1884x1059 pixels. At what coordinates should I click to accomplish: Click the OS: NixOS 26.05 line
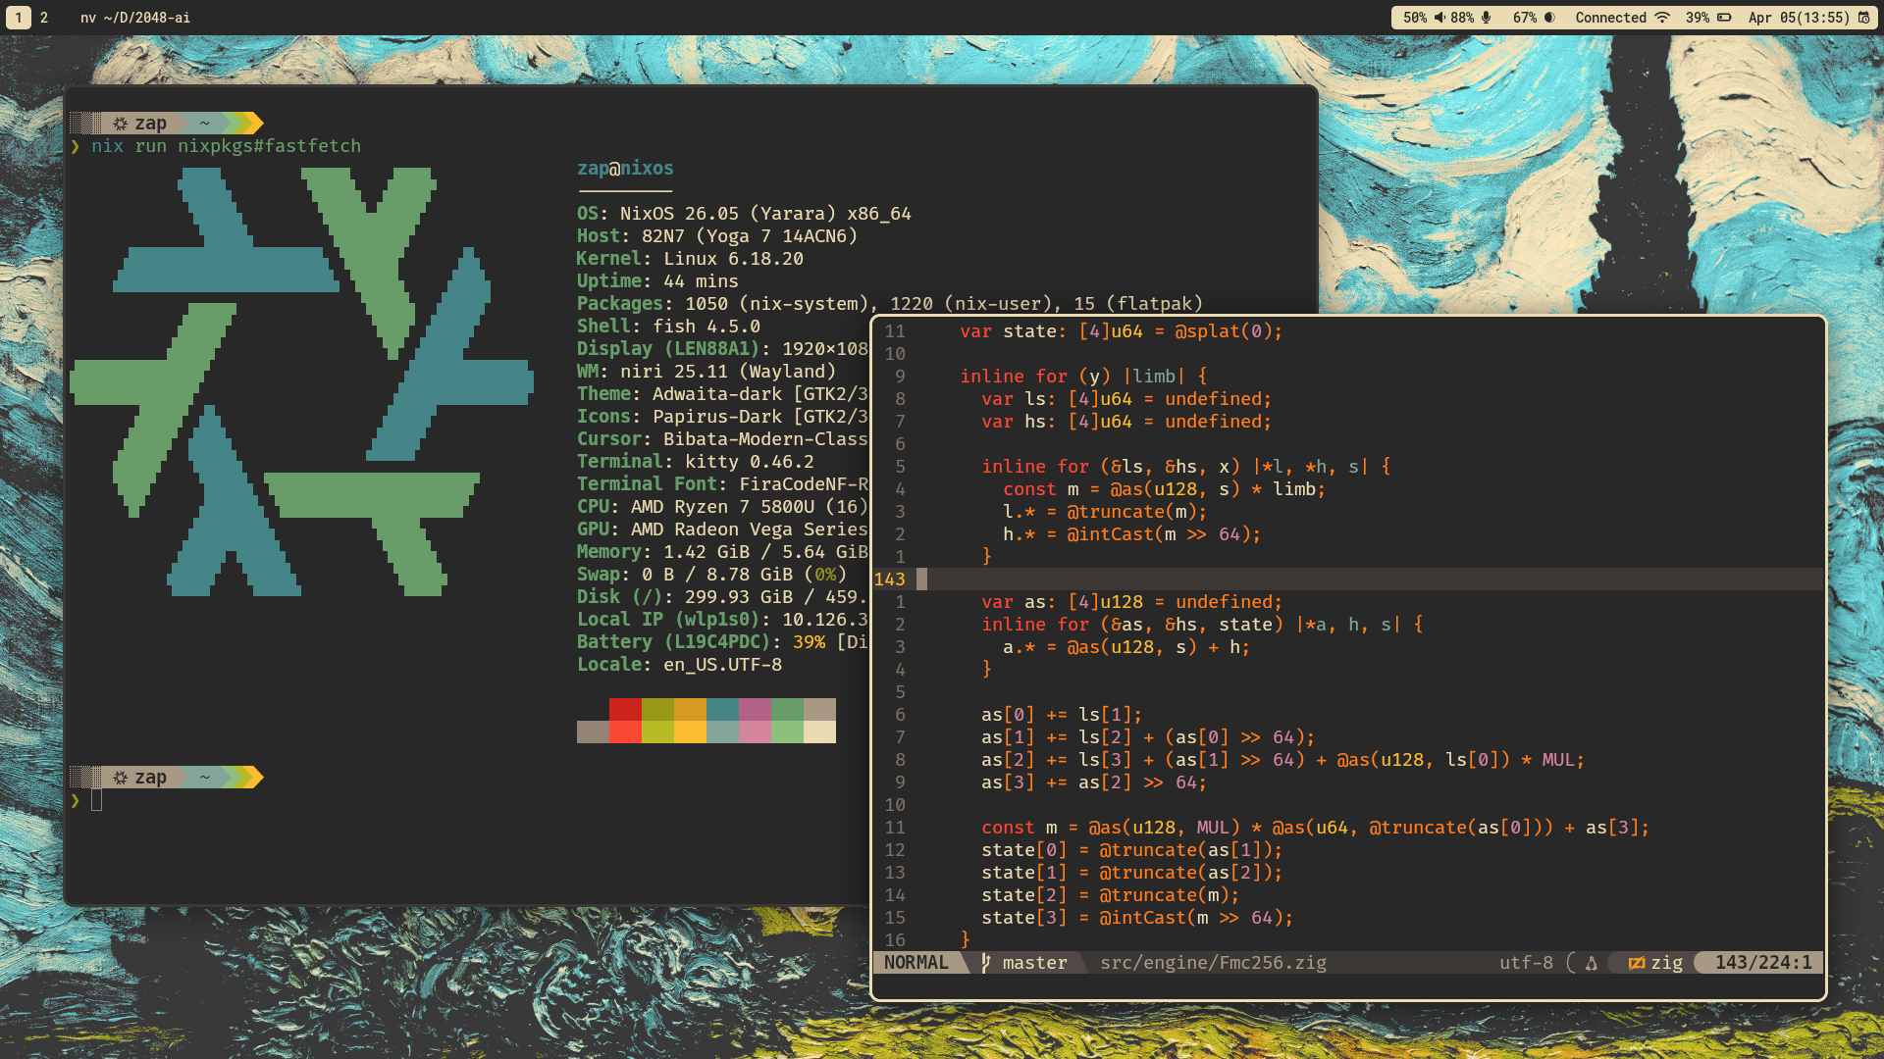click(x=744, y=214)
